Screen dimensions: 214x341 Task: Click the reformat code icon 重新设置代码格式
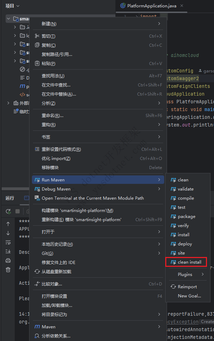37,149
